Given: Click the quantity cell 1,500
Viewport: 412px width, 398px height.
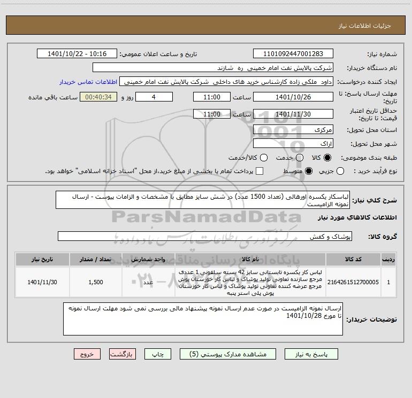Looking at the screenshot, I should pyautogui.click(x=96, y=282).
